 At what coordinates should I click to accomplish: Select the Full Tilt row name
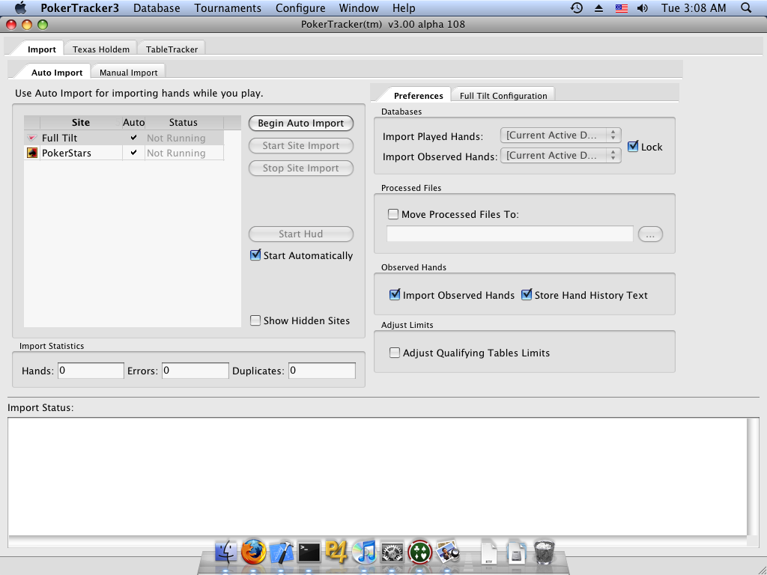(59, 138)
